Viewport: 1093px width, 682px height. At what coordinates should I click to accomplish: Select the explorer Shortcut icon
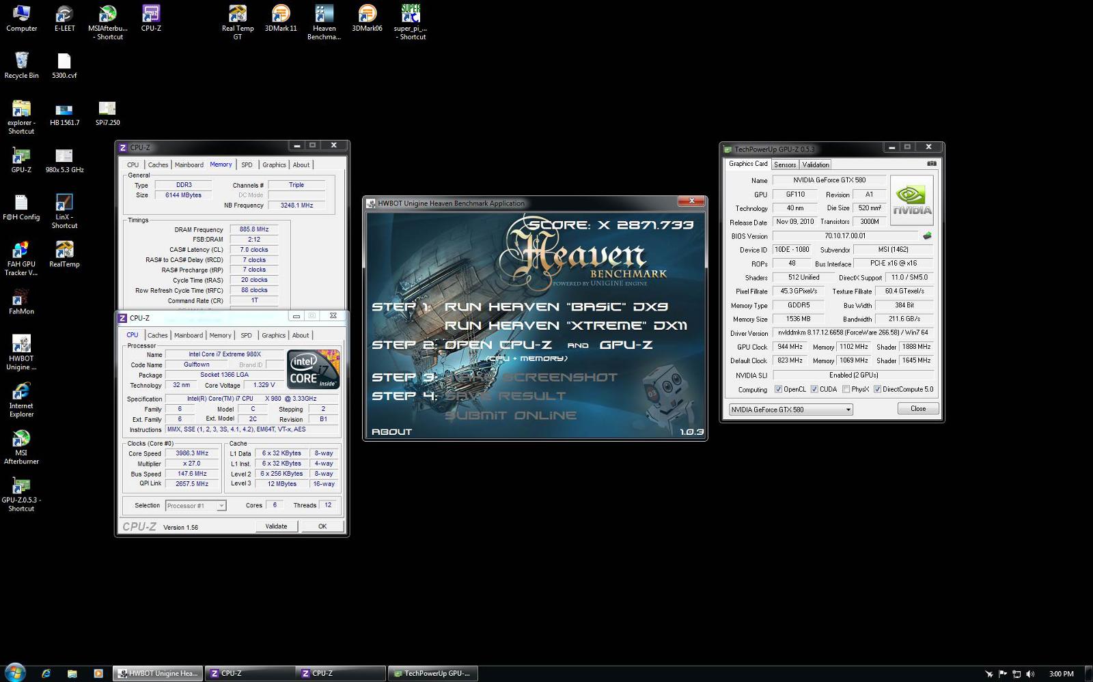(21, 117)
